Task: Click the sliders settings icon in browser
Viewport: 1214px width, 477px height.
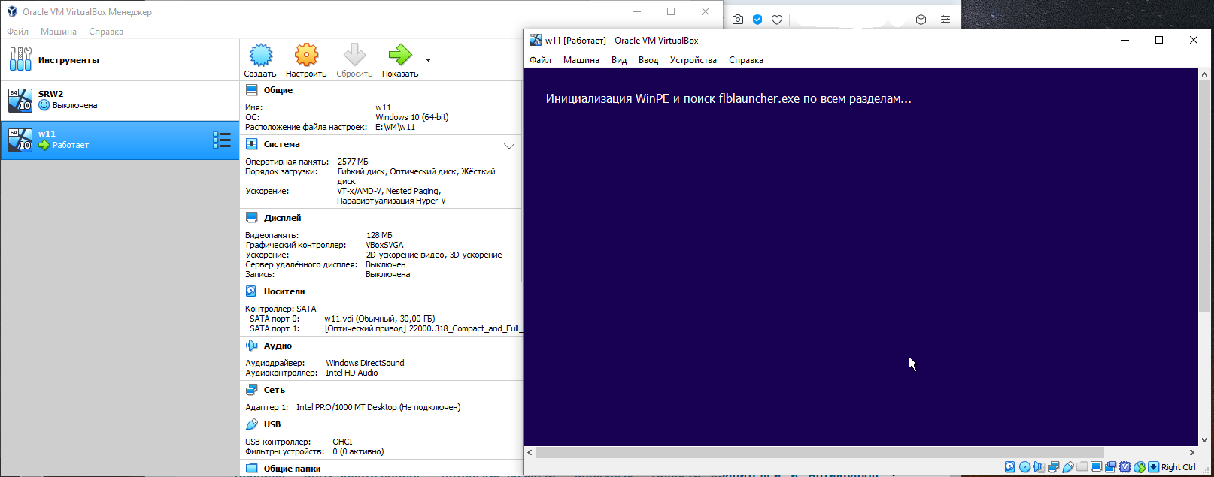Action: [945, 20]
